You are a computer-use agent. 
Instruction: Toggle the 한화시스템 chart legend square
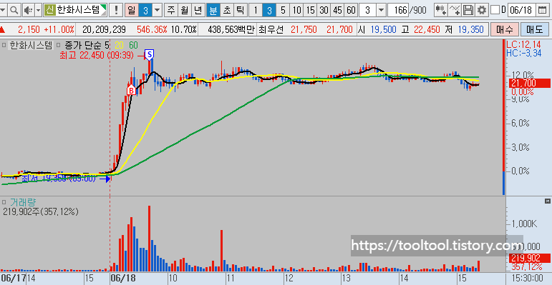pyautogui.click(x=4, y=45)
